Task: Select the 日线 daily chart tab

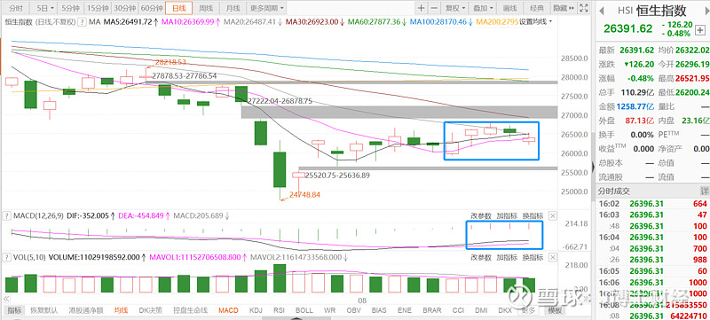Action: [x=179, y=8]
